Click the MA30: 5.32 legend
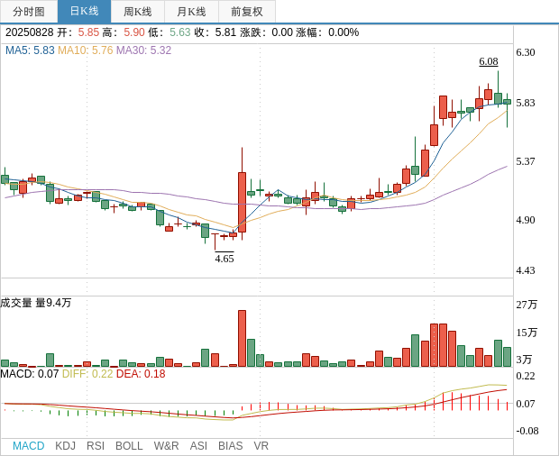The image size is (559, 456). pyautogui.click(x=143, y=50)
